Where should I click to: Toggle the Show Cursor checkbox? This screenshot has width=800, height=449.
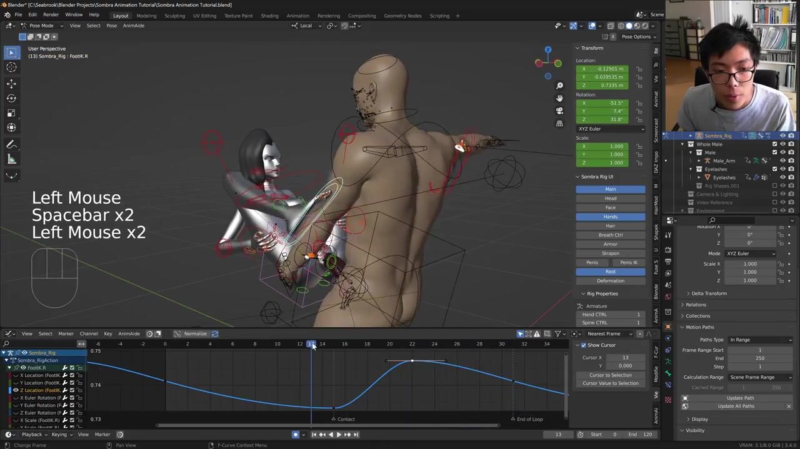point(584,345)
